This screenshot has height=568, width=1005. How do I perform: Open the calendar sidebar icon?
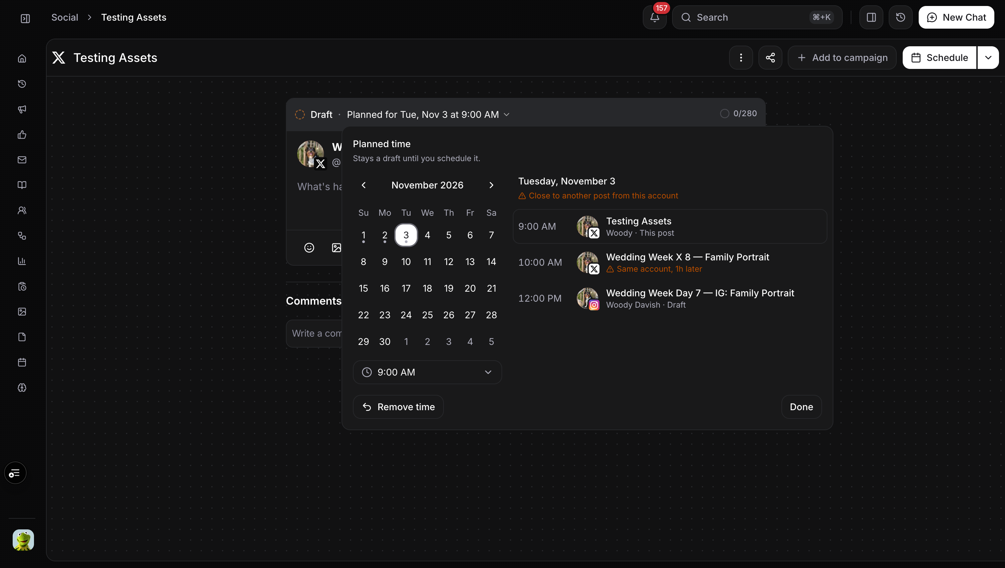point(22,362)
